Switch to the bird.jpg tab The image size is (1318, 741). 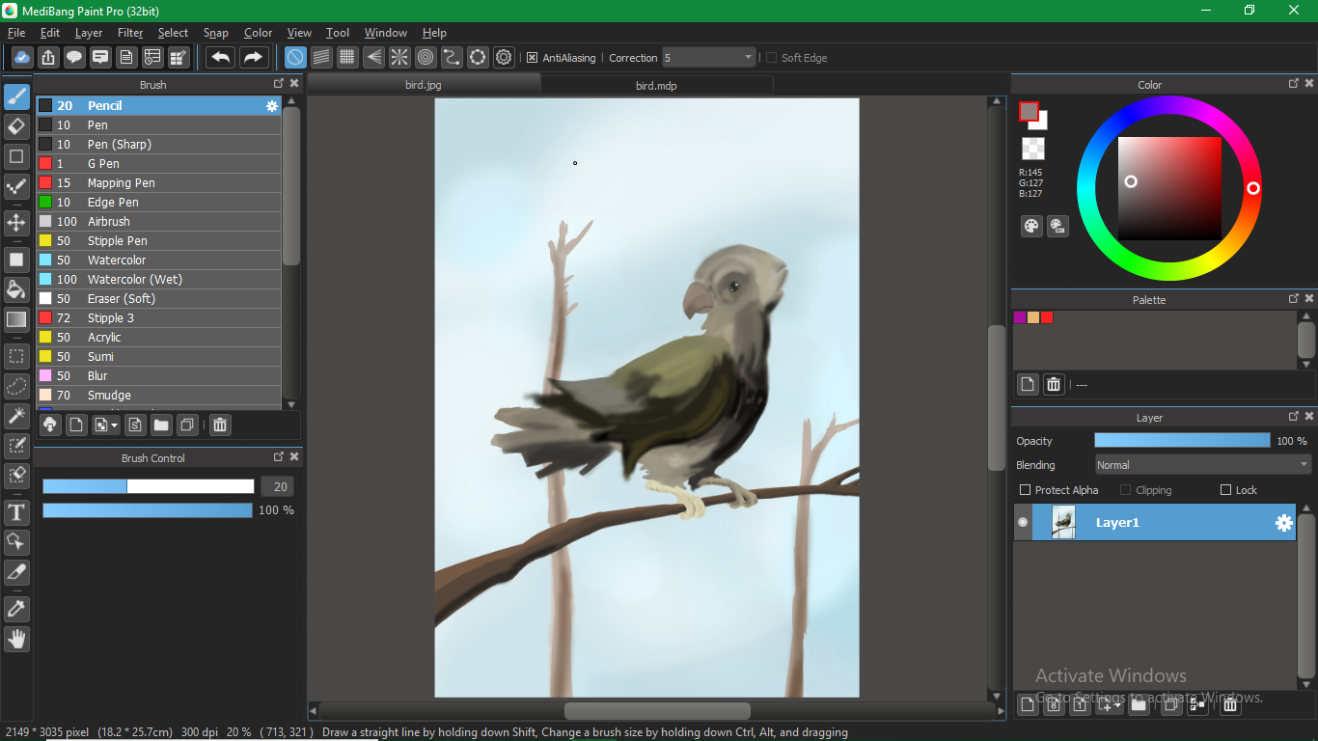tap(424, 85)
